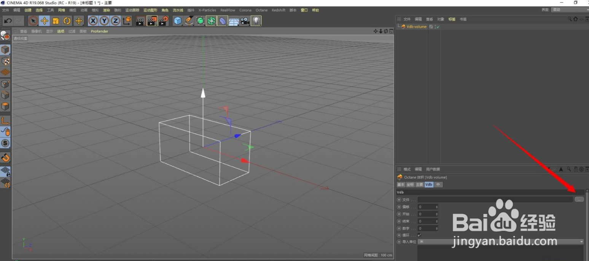This screenshot has width=589, height=261.
Task: Select the Live Selection arrow tool
Action: coord(33,21)
